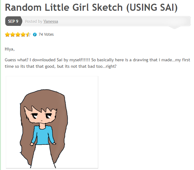Click the speech-bubble pointer on the meta bar
Image resolution: width=194 pixels, height=170 pixels.
[175, 27]
